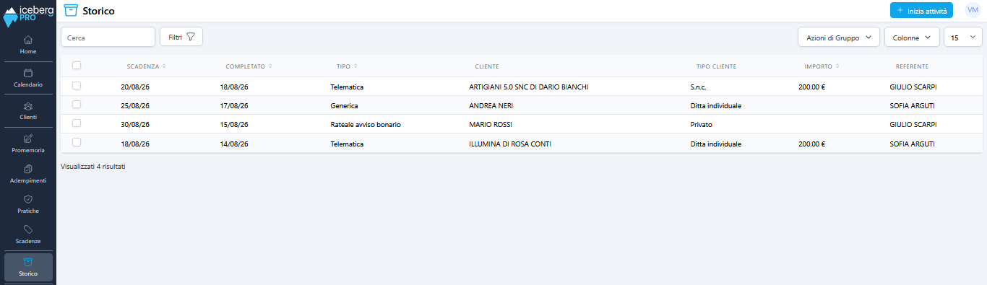The width and height of the screenshot is (987, 285).
Task: Open the Filtri filter button
Action: click(181, 37)
